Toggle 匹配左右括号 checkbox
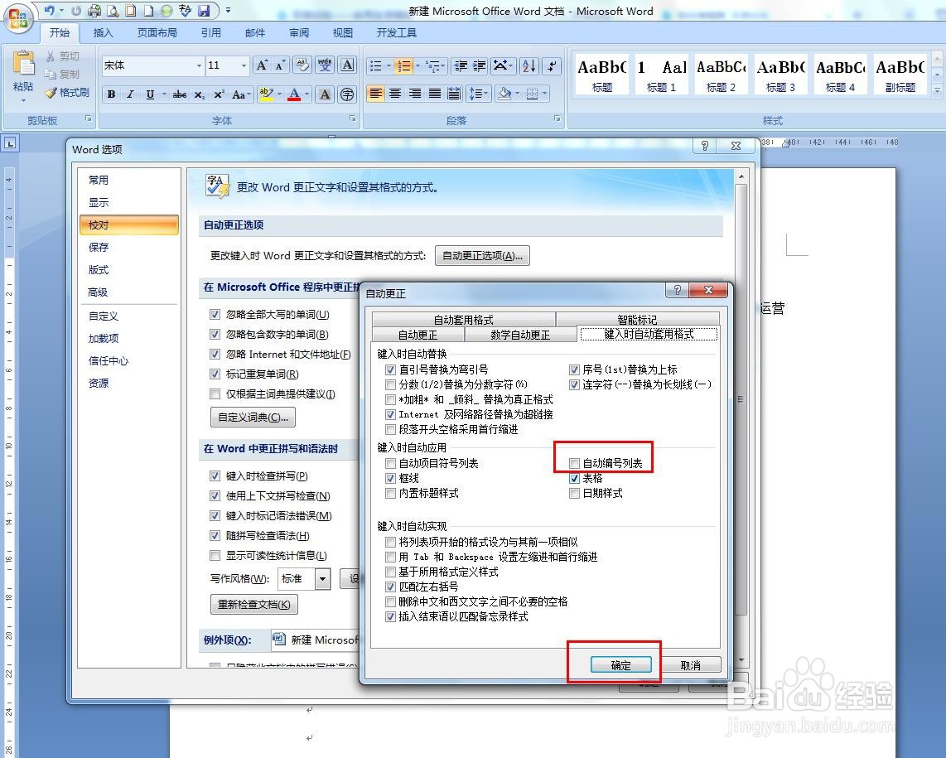The image size is (946, 758). click(390, 587)
